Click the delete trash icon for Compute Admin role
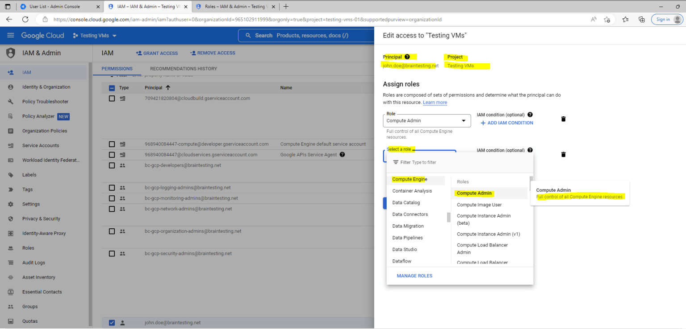Screen dimensions: 686x329 click(563, 119)
